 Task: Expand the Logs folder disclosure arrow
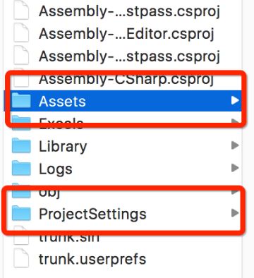coord(235,168)
